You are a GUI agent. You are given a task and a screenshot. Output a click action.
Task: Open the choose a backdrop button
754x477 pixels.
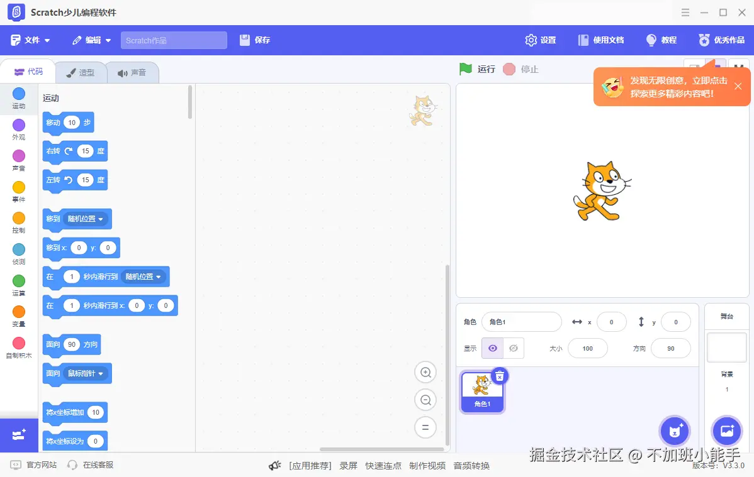726,430
